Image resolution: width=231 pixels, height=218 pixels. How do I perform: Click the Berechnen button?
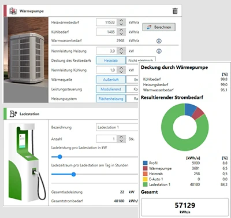pos(159,27)
